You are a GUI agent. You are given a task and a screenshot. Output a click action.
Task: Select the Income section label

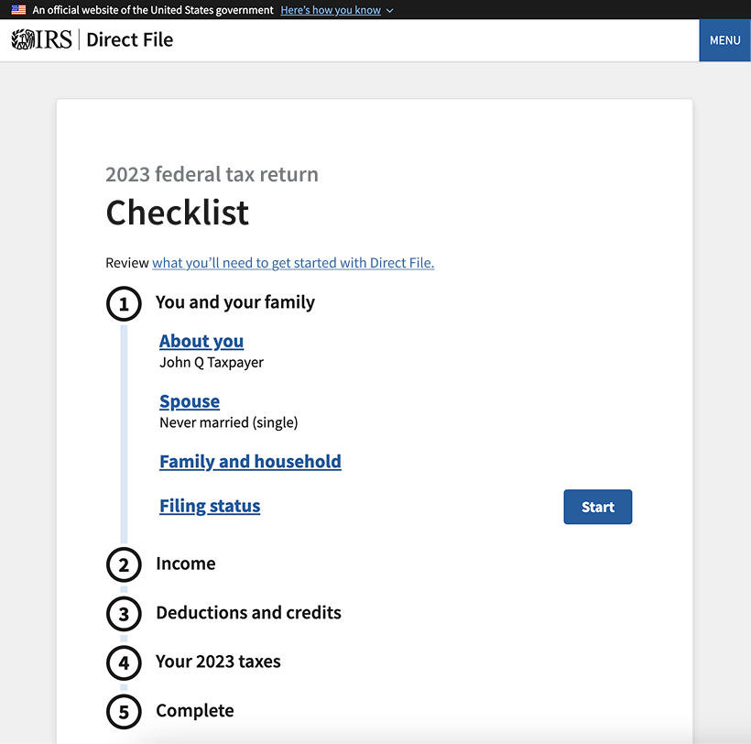point(186,564)
